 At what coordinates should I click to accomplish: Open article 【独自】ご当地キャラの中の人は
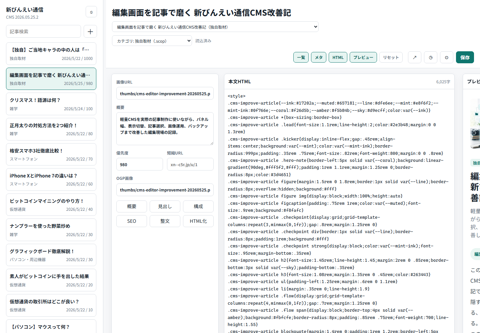pos(51,54)
